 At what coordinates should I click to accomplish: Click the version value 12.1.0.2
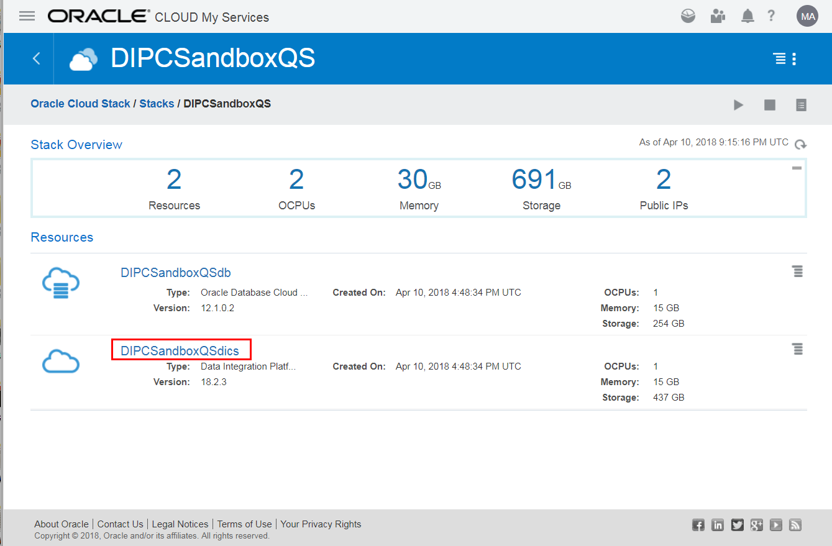tap(217, 308)
